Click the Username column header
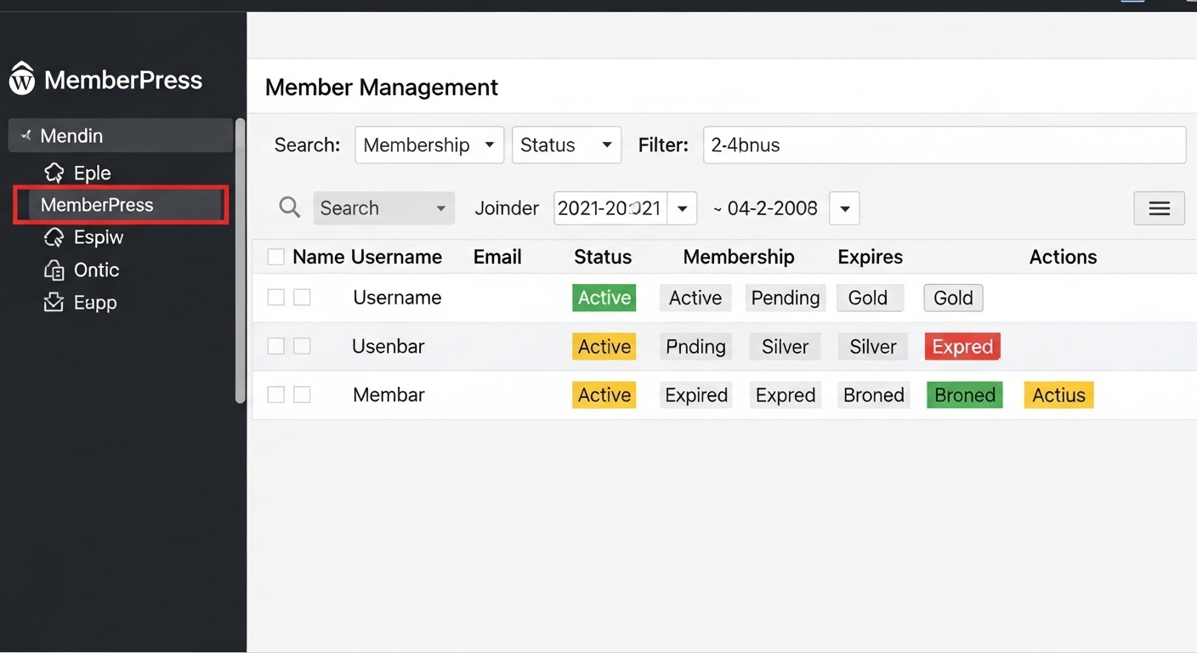This screenshot has width=1197, height=653. 396,257
